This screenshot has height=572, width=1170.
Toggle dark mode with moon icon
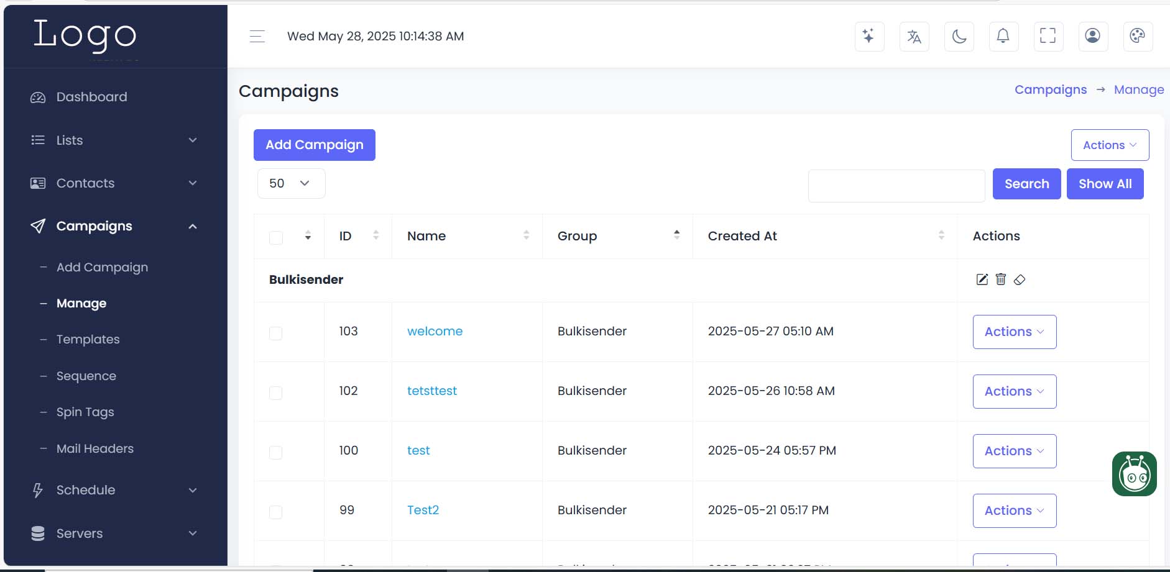pyautogui.click(x=959, y=36)
